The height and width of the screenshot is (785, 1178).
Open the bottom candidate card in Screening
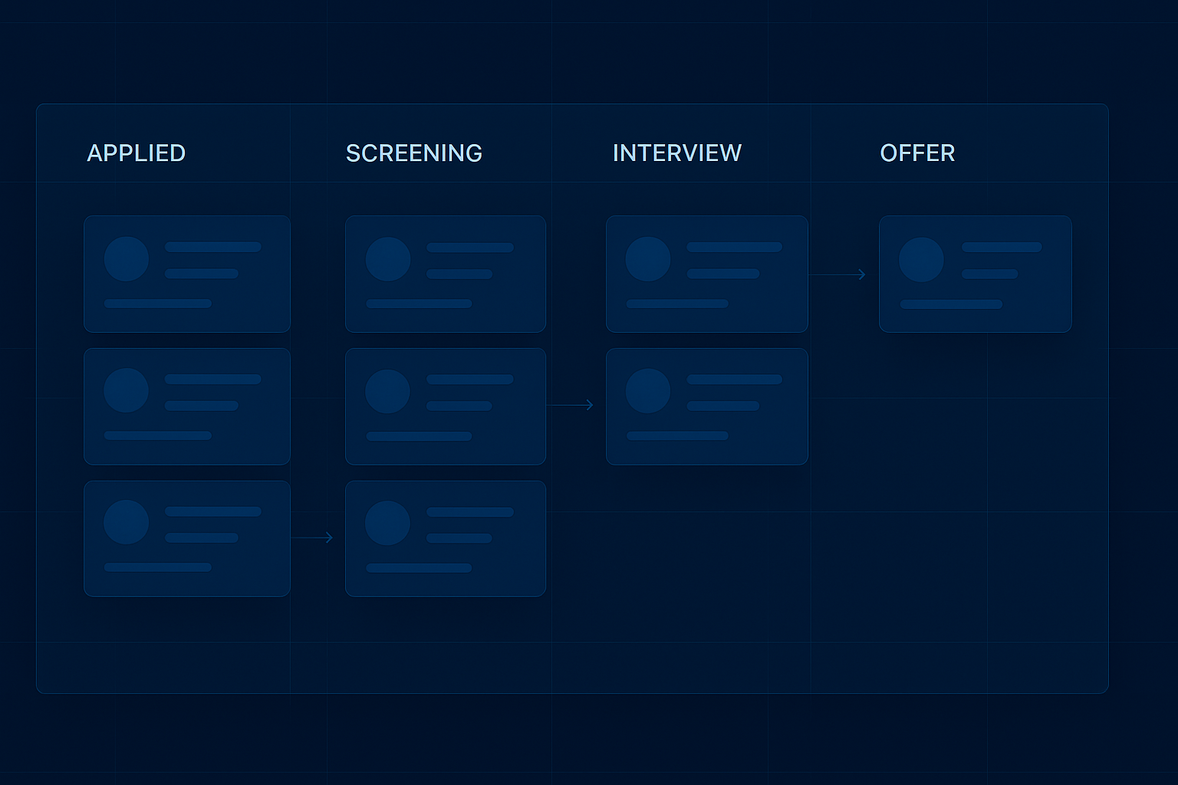pos(446,539)
